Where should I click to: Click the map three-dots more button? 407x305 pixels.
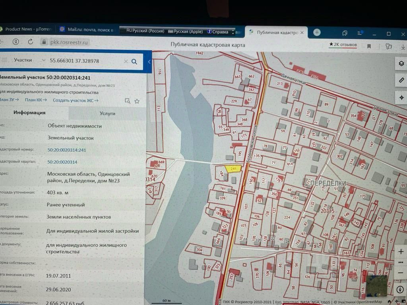tap(401, 263)
